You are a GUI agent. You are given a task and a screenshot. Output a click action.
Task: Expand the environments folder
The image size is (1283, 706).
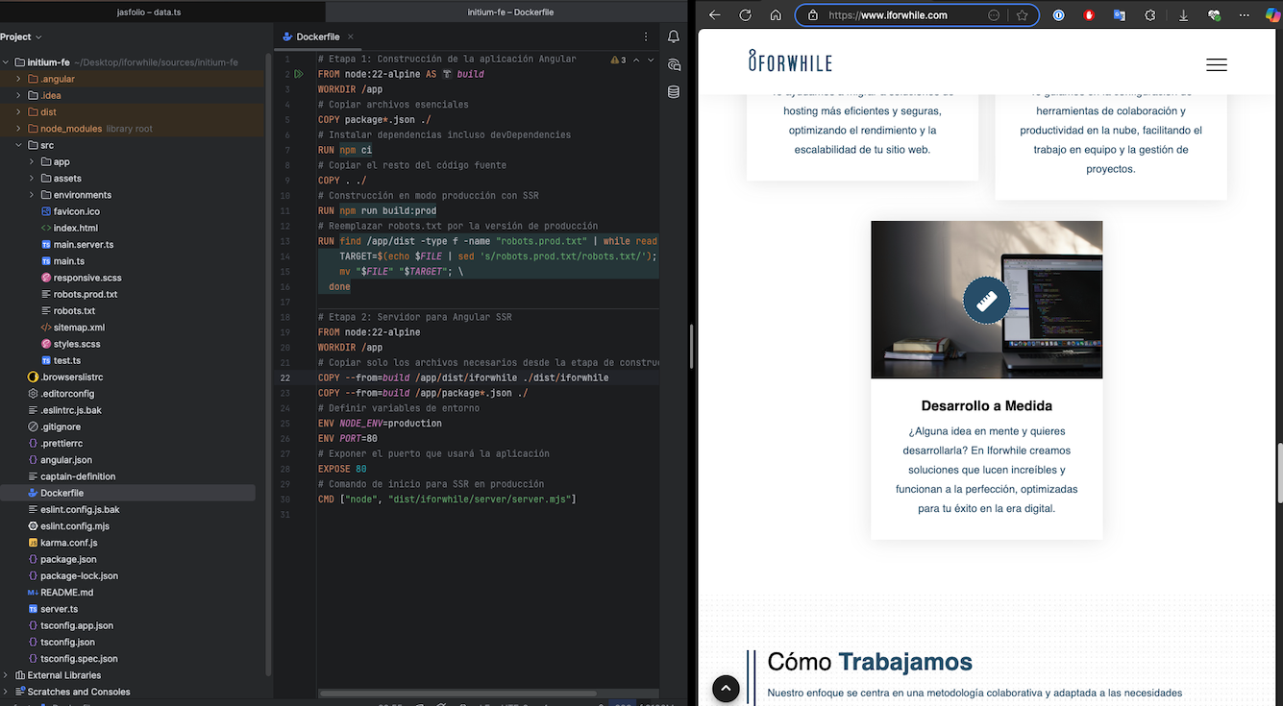32,195
